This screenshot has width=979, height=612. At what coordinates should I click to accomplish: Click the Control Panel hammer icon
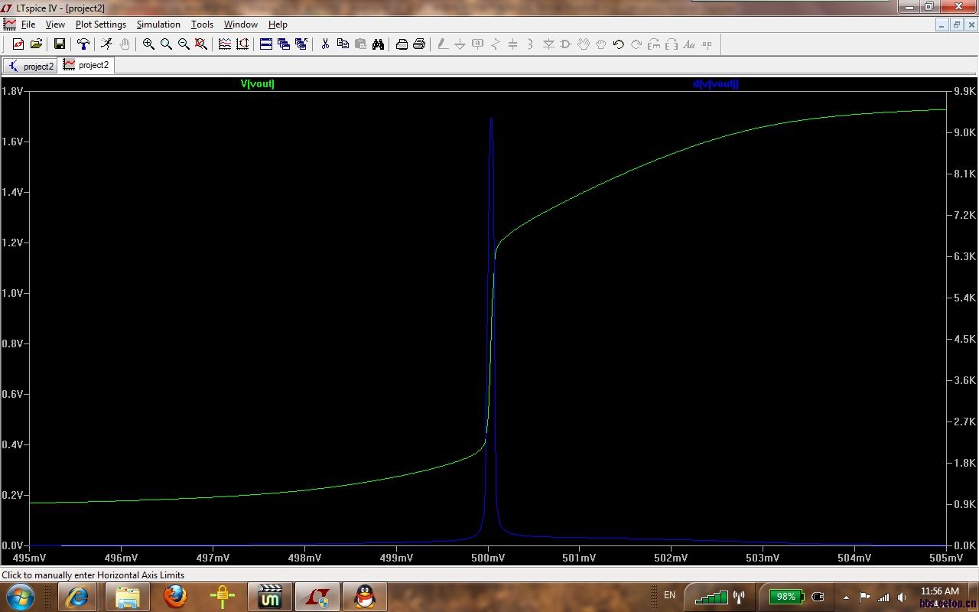[83, 44]
